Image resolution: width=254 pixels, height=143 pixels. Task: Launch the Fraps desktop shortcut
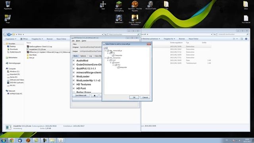click(x=8, y=19)
